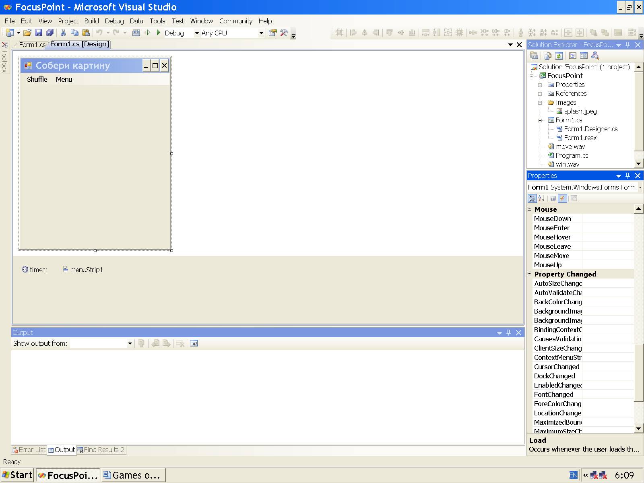Screen dimensions: 644x483
Task: Select Program.cs in Solution Explorer
Action: pos(572,155)
